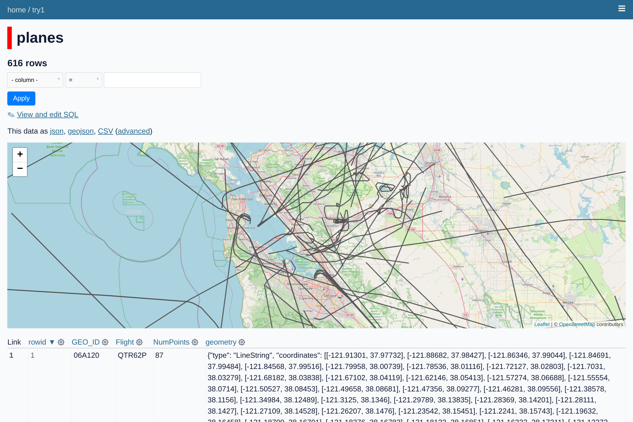Go to try1 database breadcrumb

click(x=38, y=10)
